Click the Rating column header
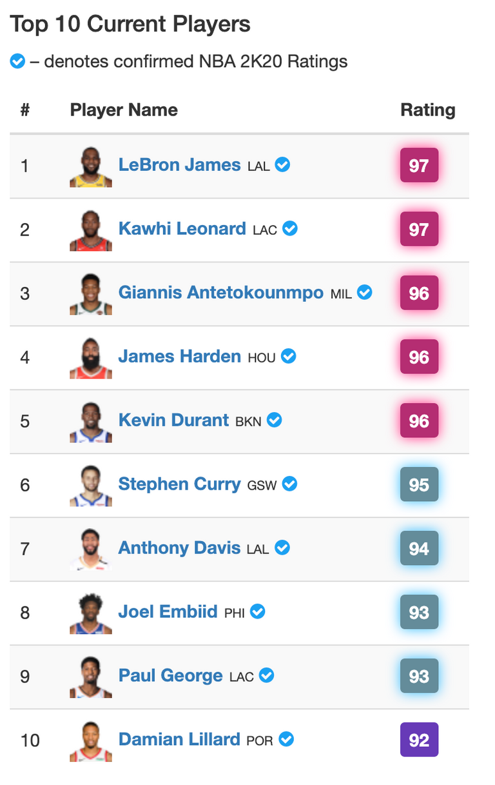The height and width of the screenshot is (785, 495). point(428,110)
